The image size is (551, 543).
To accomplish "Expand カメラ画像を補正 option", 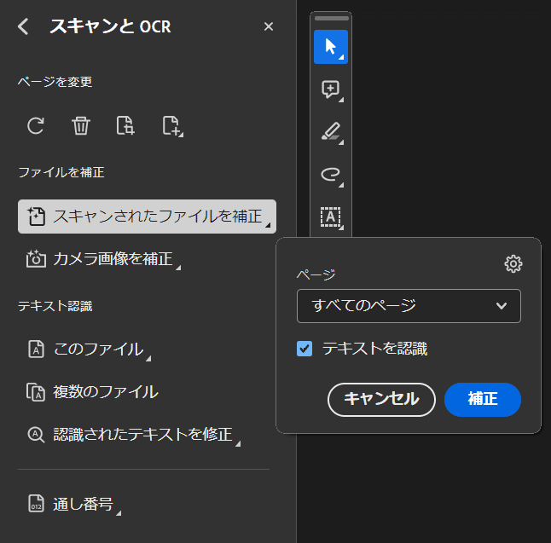I will coord(103,259).
